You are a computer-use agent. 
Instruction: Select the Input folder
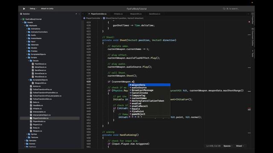click(33, 42)
